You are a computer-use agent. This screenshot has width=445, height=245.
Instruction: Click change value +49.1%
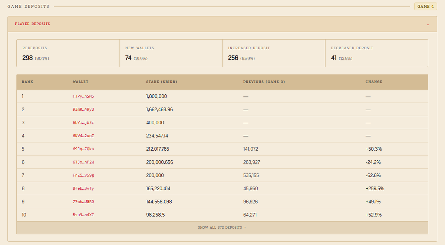[373, 202]
